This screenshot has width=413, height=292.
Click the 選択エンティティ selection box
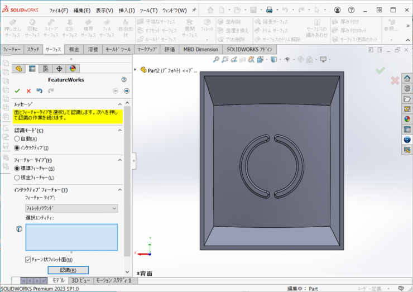pyautogui.click(x=71, y=237)
